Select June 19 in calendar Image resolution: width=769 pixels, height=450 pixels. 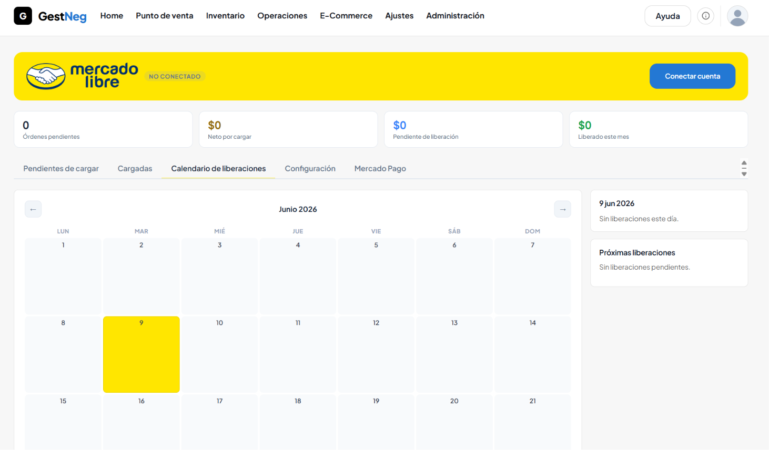coord(376,422)
